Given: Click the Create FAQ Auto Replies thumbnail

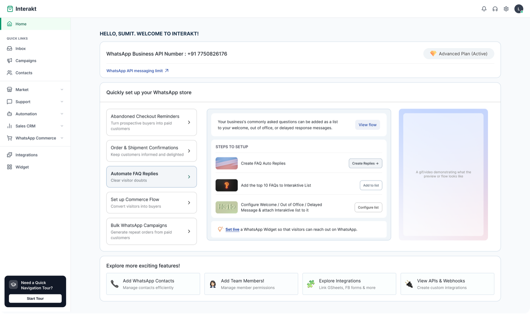Looking at the screenshot, I should 226,163.
